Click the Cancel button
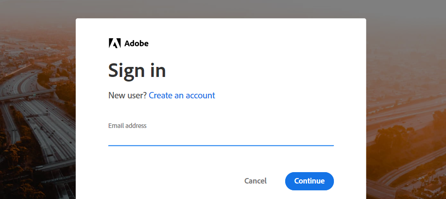This screenshot has width=446, height=199. [x=256, y=181]
